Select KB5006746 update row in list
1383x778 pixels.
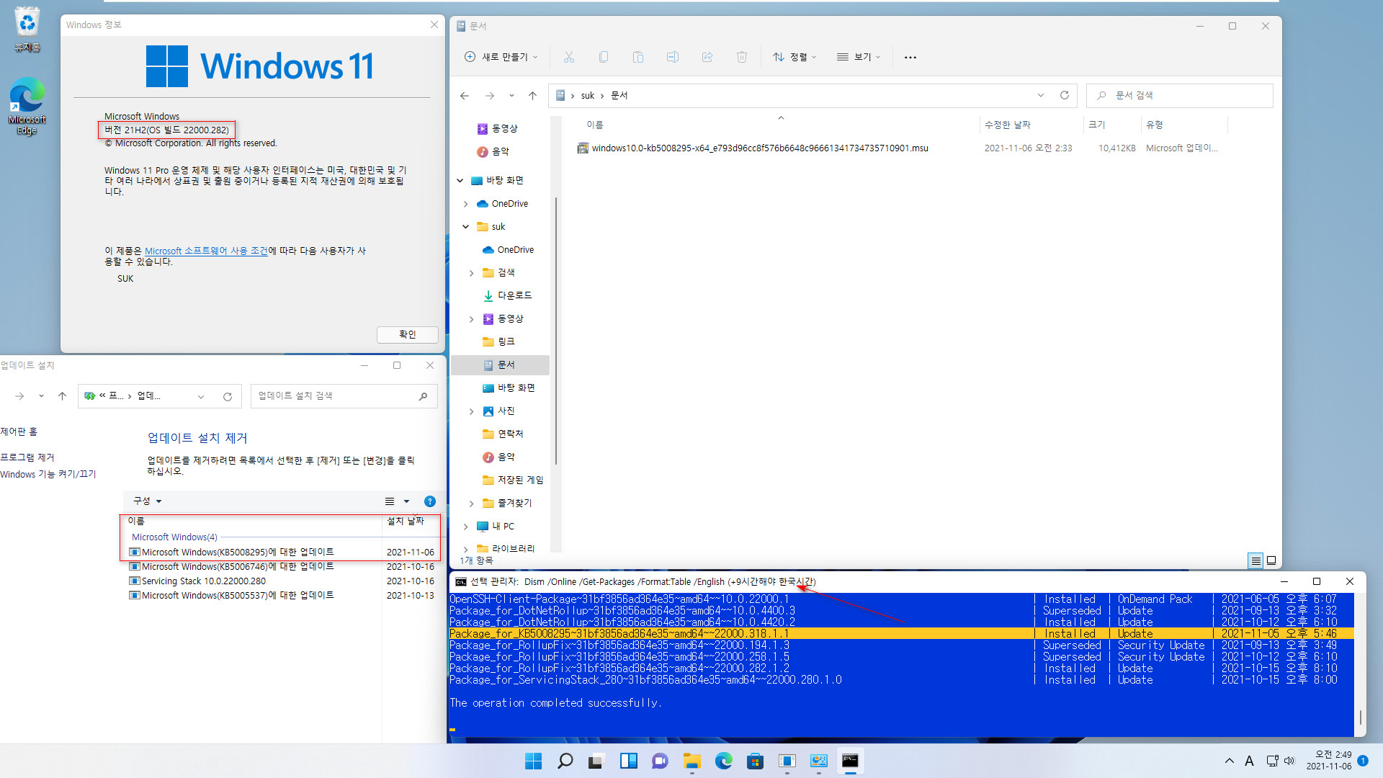[281, 567]
